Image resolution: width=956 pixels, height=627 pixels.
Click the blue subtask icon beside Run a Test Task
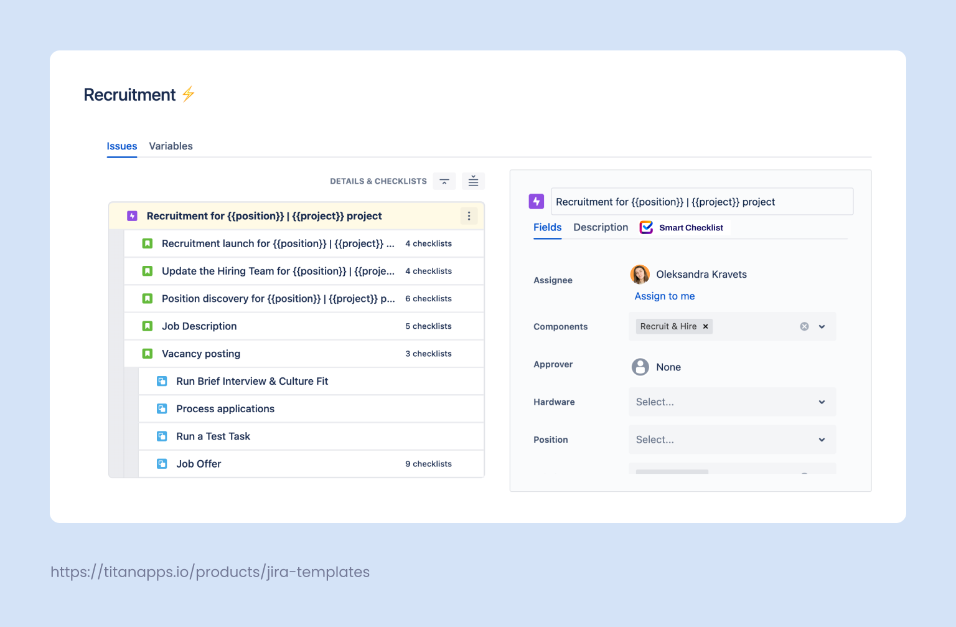coord(162,436)
